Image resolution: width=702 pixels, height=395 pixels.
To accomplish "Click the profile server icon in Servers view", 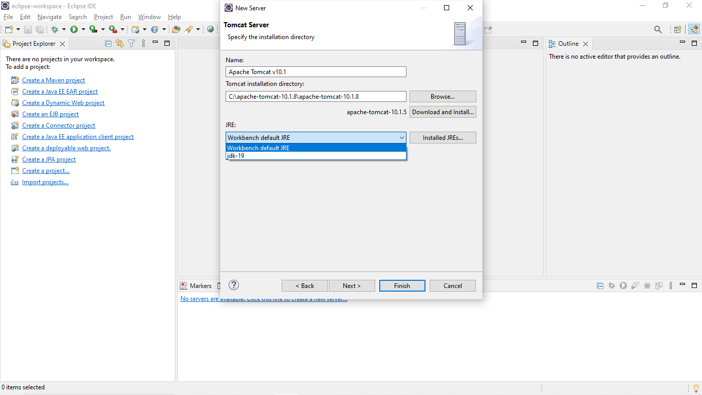I will tap(635, 285).
